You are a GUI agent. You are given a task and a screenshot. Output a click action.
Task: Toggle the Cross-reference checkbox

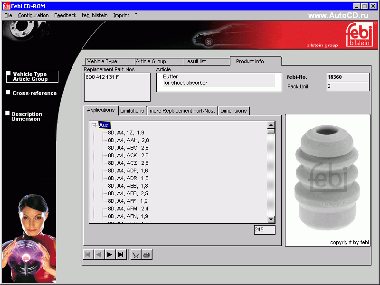point(8,92)
